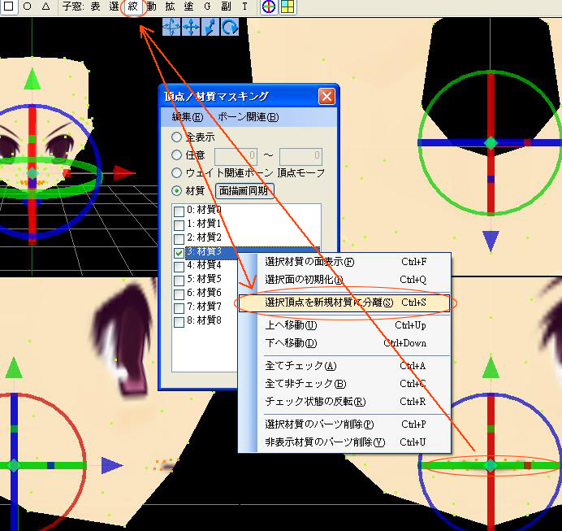Choose 非表示材質のパーツ削除(V) from context menu
Screen dimensions: 562x531
(344, 442)
